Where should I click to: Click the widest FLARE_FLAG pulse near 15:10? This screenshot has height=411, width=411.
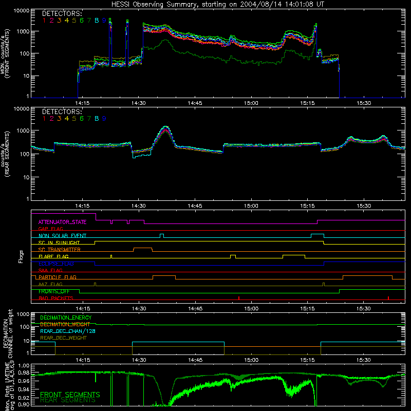pos(294,256)
